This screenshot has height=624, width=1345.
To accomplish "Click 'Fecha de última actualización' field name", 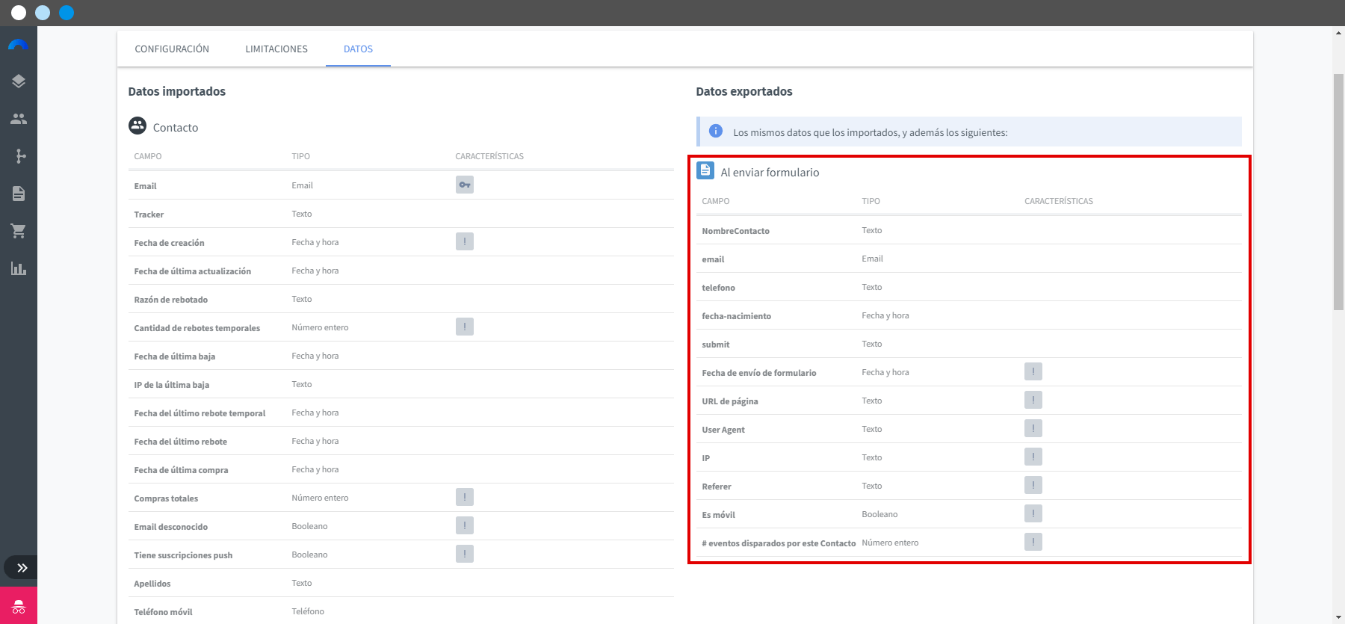I will coord(192,271).
